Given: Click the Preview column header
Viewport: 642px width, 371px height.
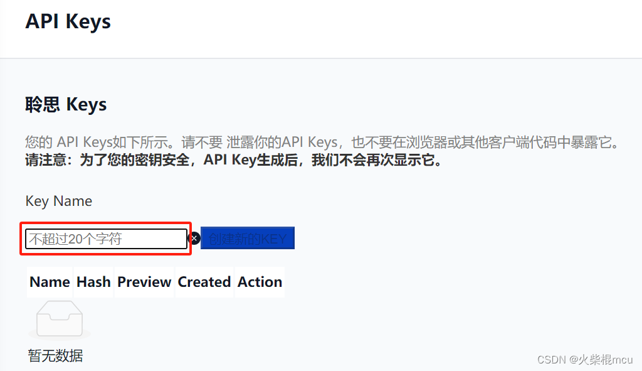Looking at the screenshot, I should point(144,282).
